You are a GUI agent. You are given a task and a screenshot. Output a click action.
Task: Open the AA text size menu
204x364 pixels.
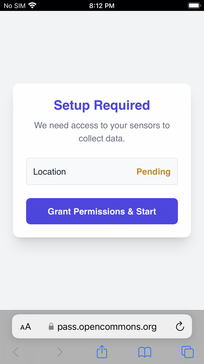[x=26, y=327]
